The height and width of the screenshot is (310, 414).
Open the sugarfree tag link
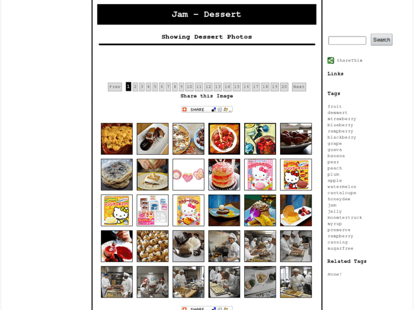pyautogui.click(x=340, y=249)
